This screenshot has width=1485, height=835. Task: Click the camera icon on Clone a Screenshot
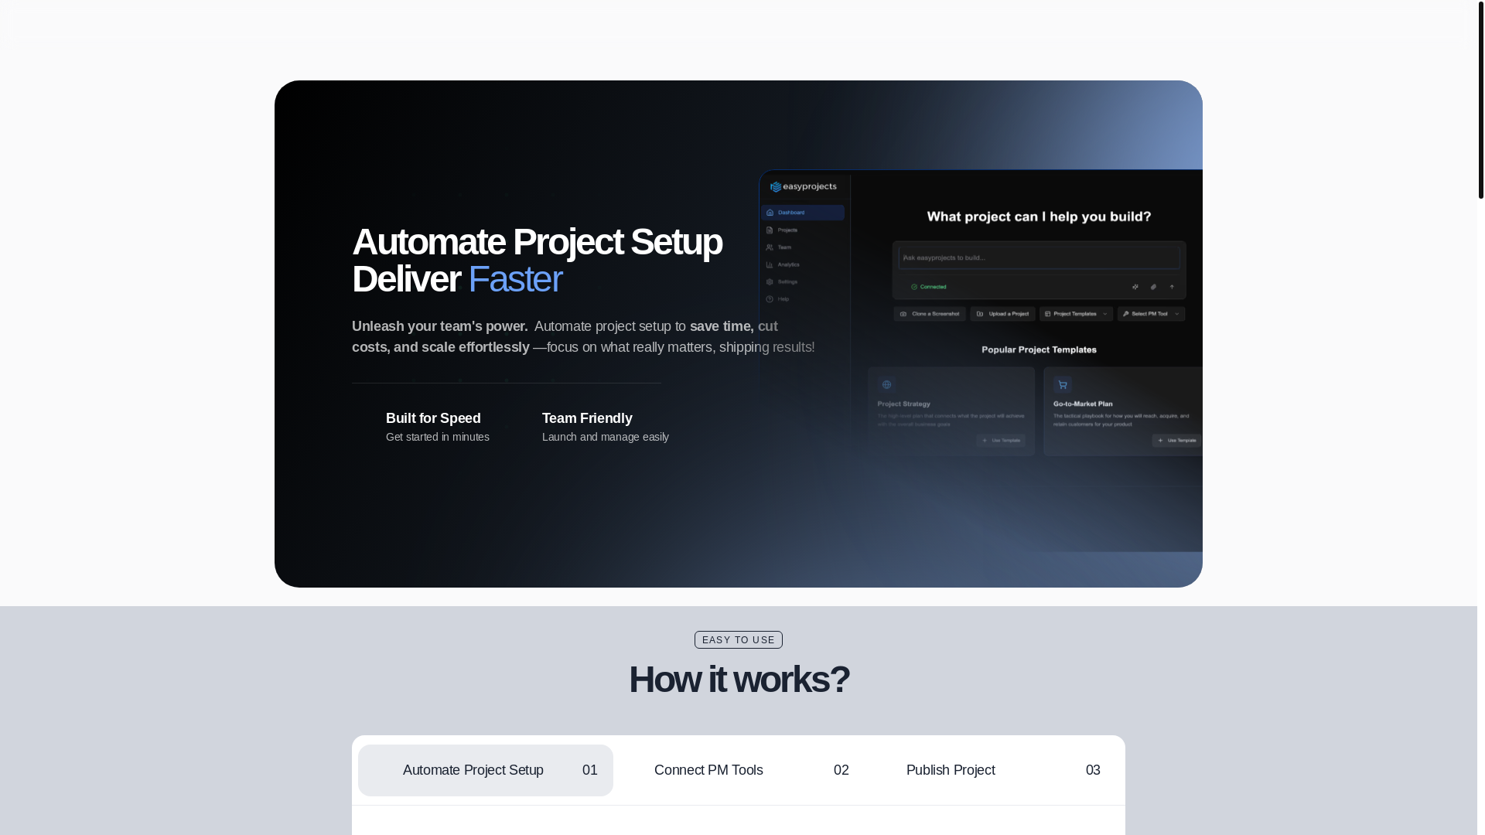[903, 314]
